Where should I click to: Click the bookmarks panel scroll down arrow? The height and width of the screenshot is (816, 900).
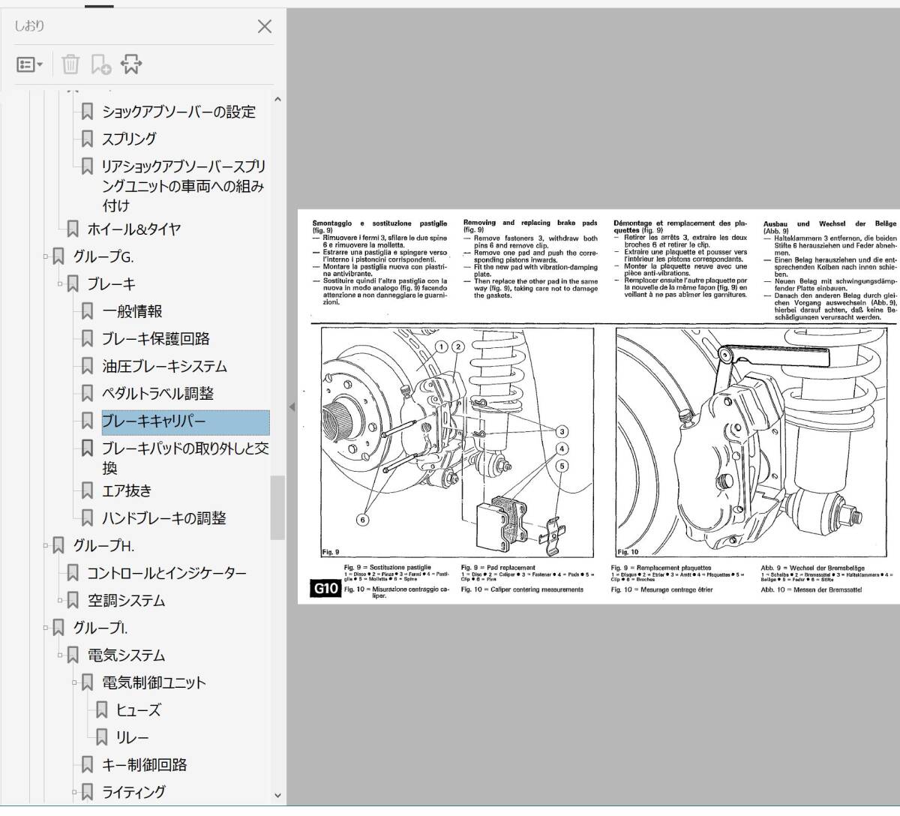[277, 796]
